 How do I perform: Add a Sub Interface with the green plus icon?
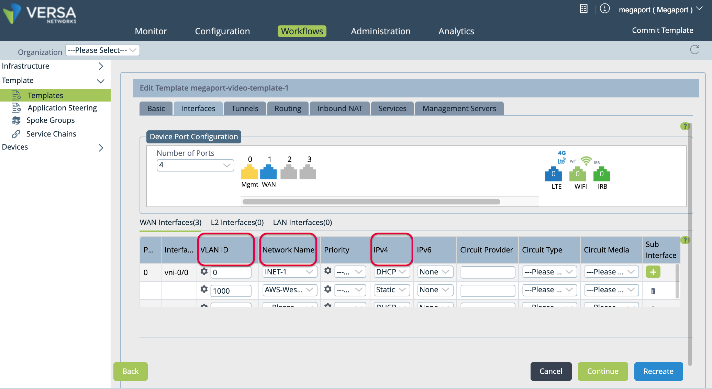tap(653, 272)
